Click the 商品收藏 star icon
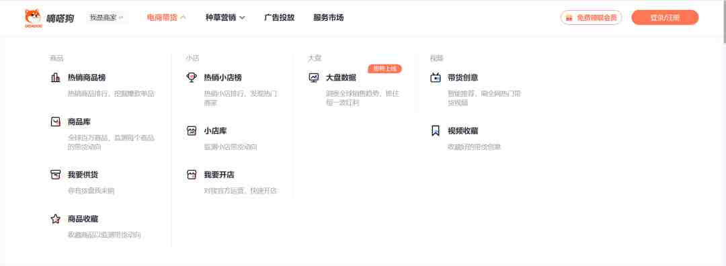Screen dimensions: 726x266 (x=56, y=219)
